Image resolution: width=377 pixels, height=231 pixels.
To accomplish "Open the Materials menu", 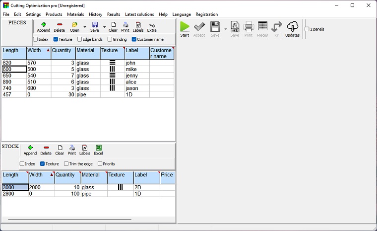I will click(75, 14).
